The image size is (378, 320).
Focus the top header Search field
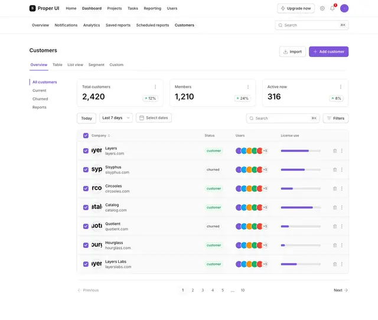click(x=312, y=25)
